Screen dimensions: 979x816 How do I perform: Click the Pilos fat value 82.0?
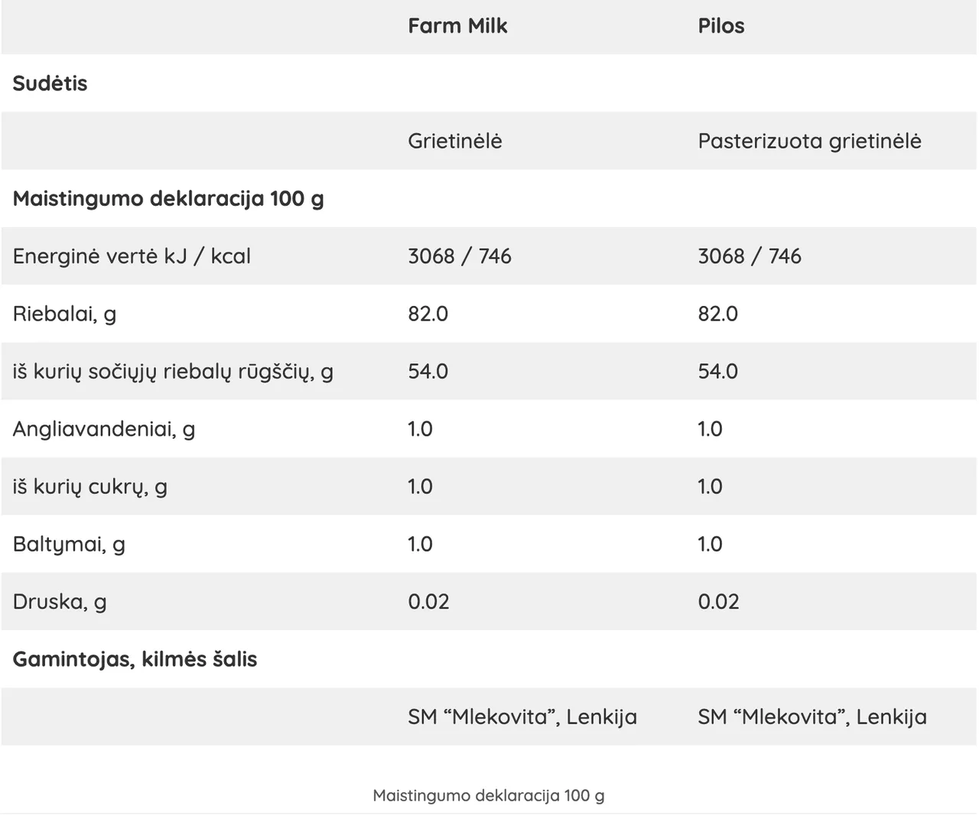[x=717, y=314]
